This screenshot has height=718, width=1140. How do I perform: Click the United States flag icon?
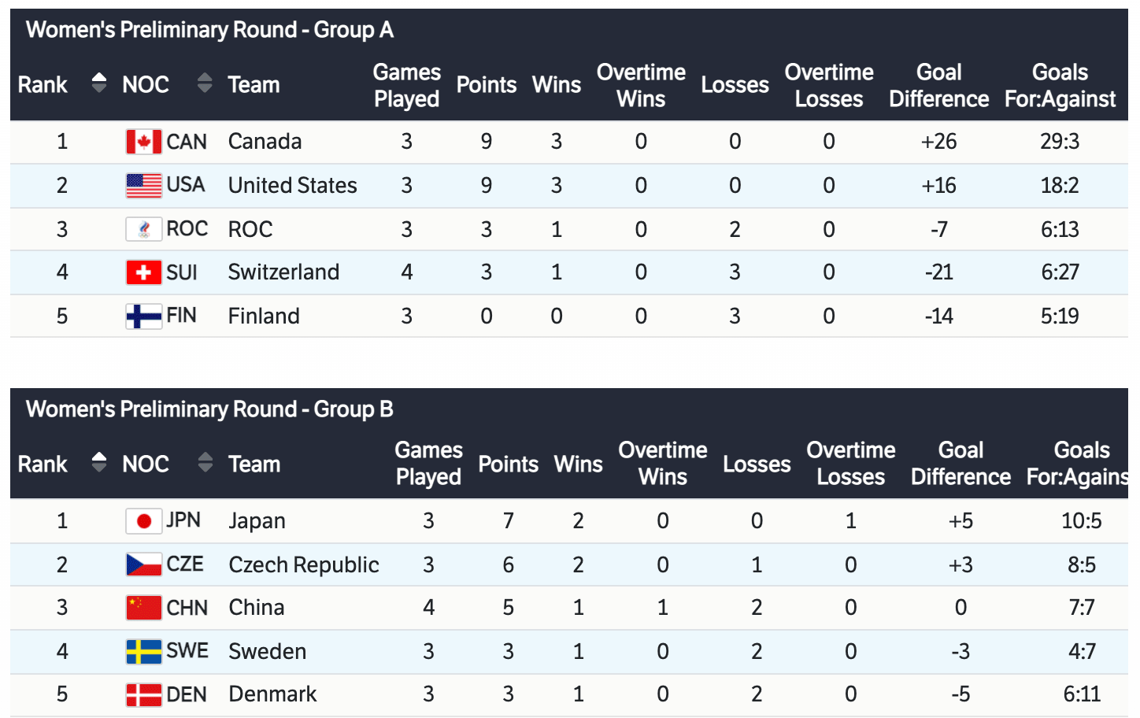143,186
